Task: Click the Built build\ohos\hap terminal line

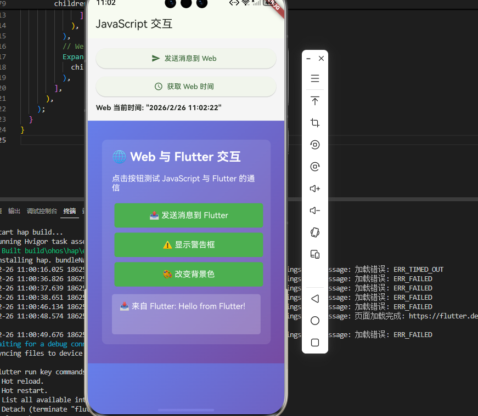Action: tap(43, 251)
